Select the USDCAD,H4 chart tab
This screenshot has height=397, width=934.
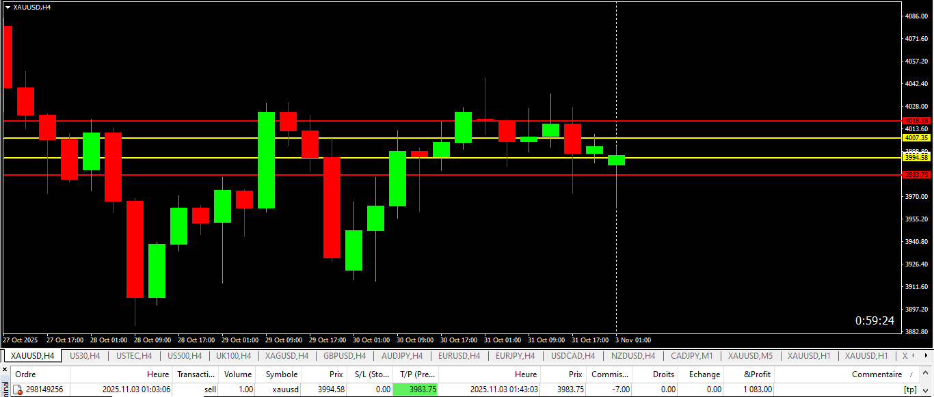573,356
